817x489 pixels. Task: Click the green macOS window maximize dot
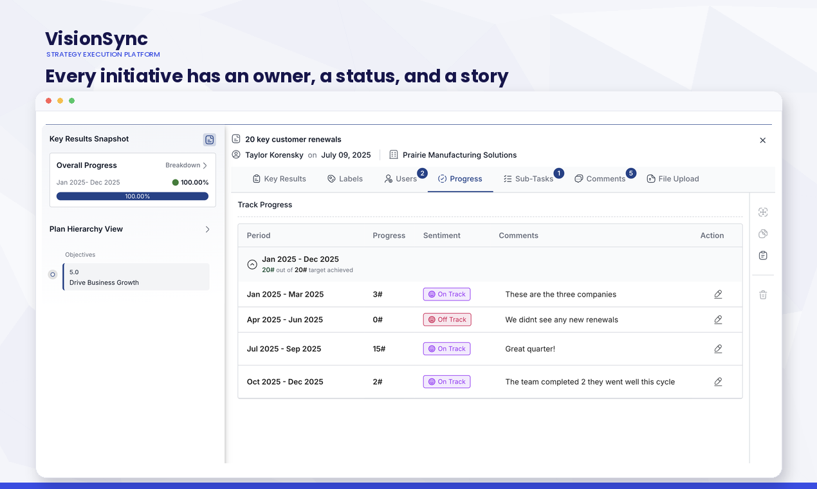[72, 101]
